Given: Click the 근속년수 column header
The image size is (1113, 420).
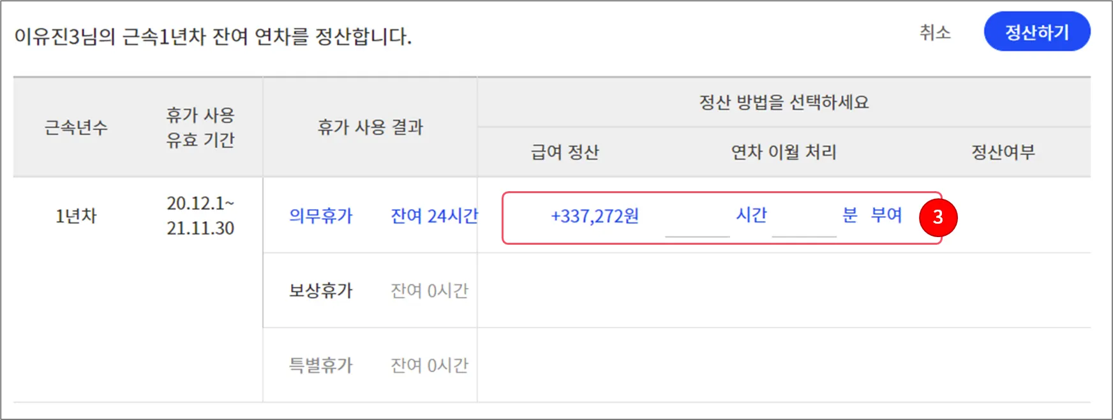Looking at the screenshot, I should [x=76, y=127].
